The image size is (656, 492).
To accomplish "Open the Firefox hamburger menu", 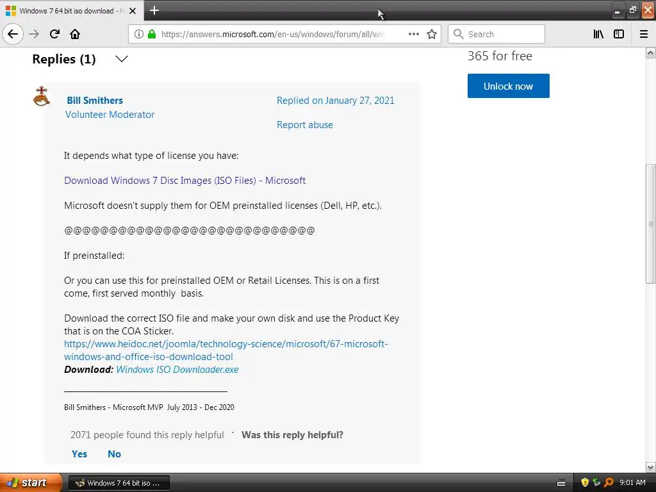I will pos(644,34).
